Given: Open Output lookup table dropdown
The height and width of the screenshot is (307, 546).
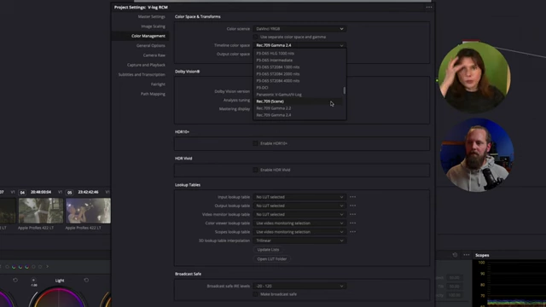Looking at the screenshot, I should [299, 206].
